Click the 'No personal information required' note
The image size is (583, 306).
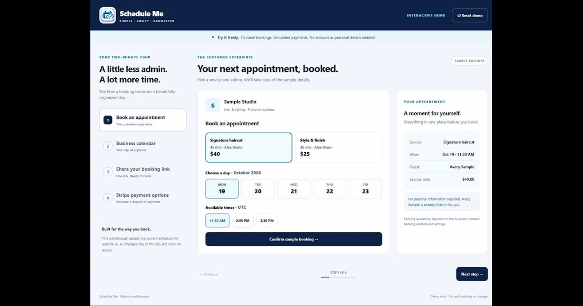(442, 202)
